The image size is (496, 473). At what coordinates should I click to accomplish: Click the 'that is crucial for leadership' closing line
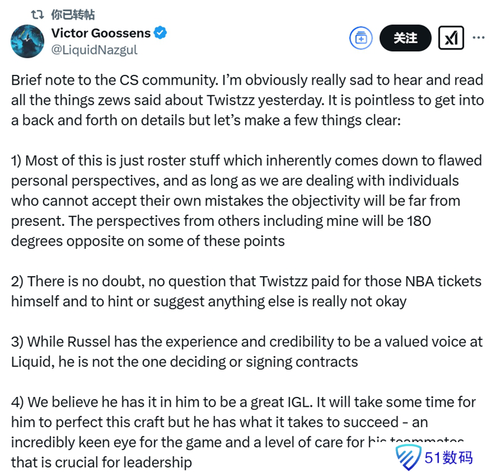point(102,462)
